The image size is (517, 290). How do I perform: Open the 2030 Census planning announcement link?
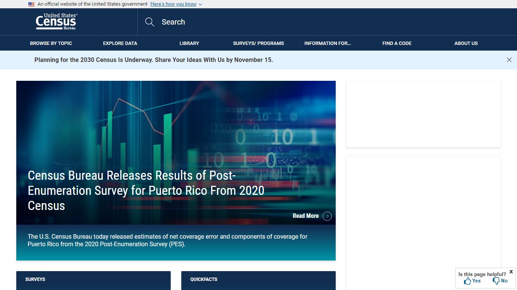click(x=154, y=60)
